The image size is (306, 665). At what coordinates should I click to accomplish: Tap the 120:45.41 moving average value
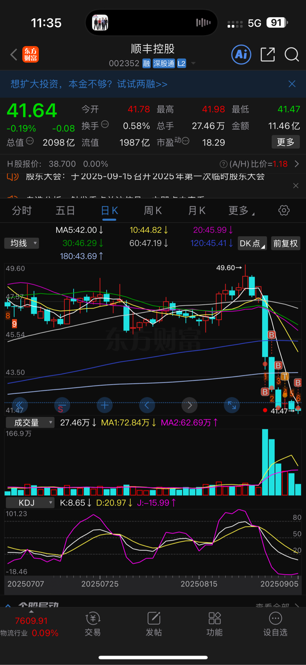pos(212,243)
